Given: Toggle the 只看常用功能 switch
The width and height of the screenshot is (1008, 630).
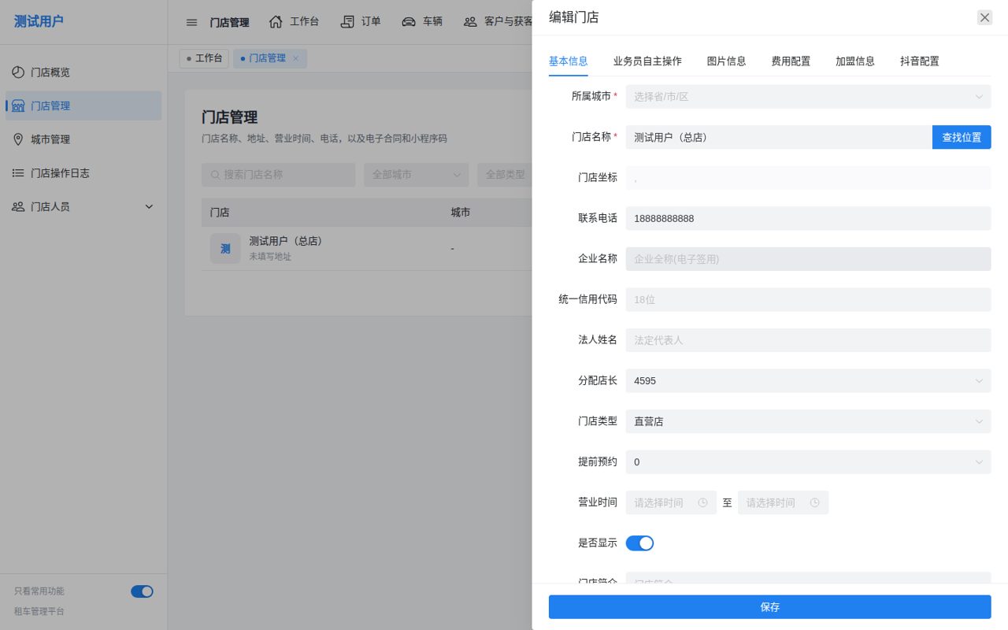Looking at the screenshot, I should point(142,591).
